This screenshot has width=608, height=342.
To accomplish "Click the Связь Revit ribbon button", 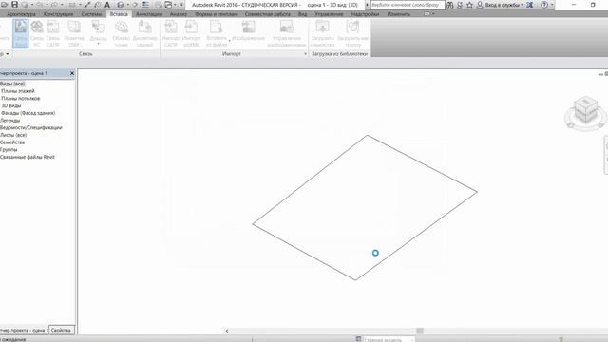I will point(21,34).
